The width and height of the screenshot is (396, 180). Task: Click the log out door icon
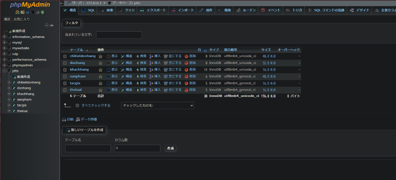tap(22, 12)
